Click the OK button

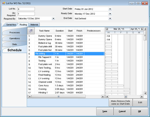(140, 111)
